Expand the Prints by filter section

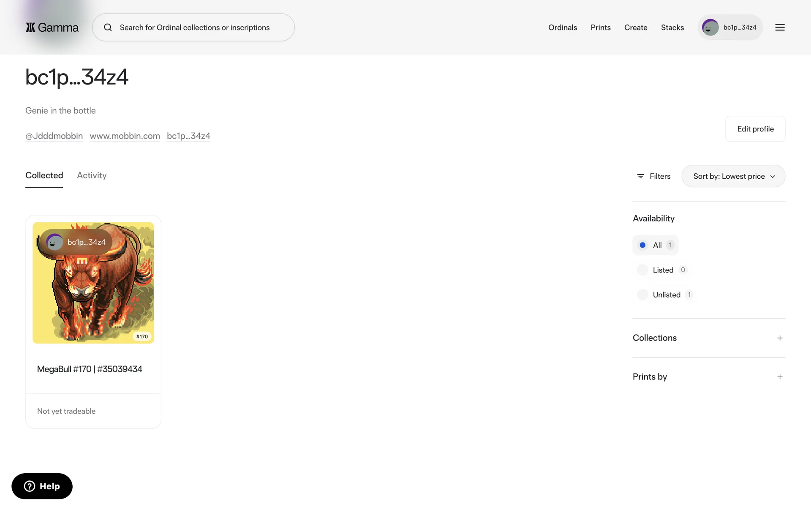point(780,377)
